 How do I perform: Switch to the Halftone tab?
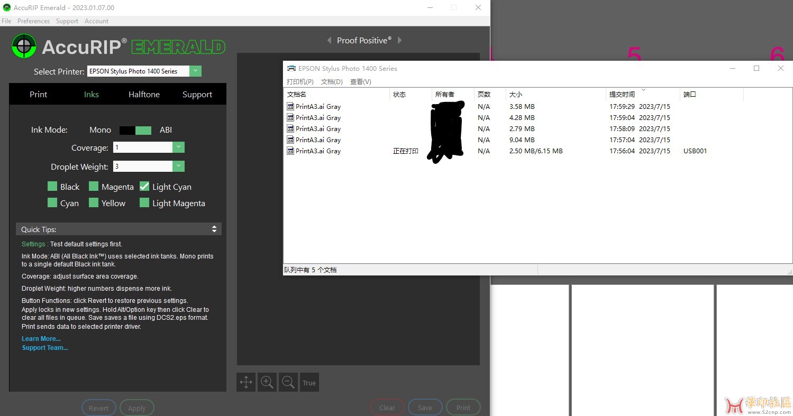[x=144, y=94]
